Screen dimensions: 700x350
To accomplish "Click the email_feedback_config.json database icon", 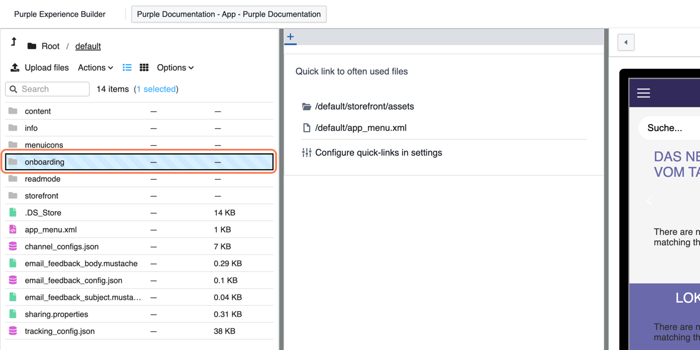I will click(x=13, y=280).
